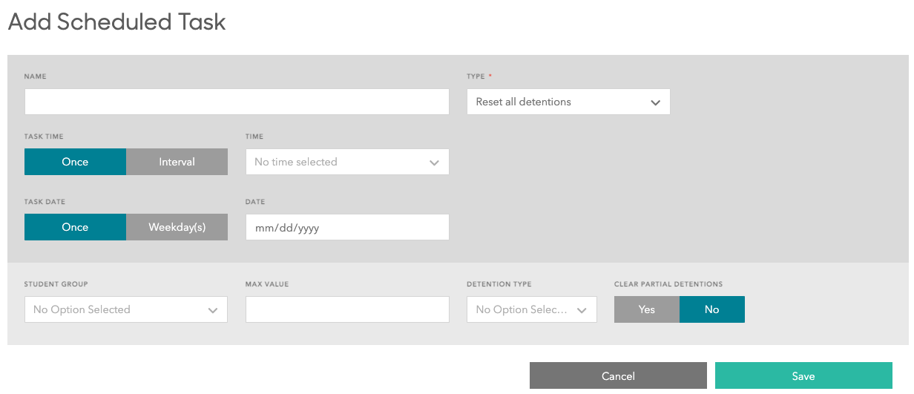The width and height of the screenshot is (914, 394).
Task: Click the chevron arrow in the Time field
Action: point(434,162)
